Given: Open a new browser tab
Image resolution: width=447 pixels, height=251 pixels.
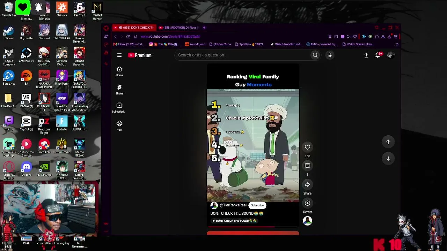Looking at the screenshot, I should click(204, 28).
